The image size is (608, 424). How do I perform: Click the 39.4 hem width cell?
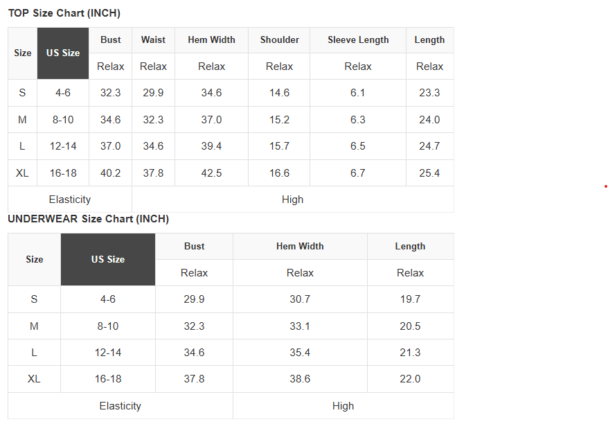click(x=211, y=146)
